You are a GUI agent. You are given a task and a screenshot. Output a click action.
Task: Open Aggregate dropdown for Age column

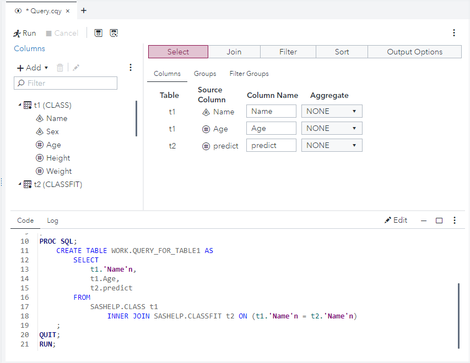click(332, 128)
